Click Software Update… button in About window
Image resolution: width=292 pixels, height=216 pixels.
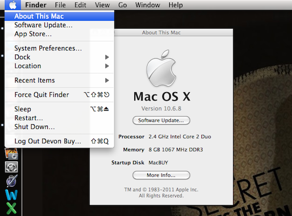pos(161,120)
